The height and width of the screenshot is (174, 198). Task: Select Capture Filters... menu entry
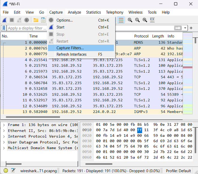point(81,48)
